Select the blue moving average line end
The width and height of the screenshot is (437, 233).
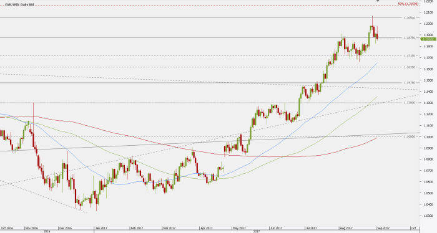point(377,64)
